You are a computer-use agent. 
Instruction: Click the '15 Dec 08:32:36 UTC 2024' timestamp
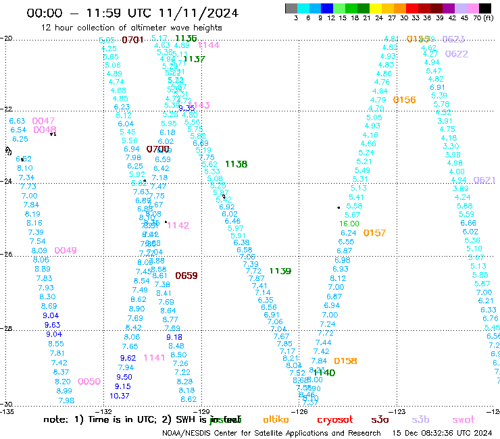443,434
